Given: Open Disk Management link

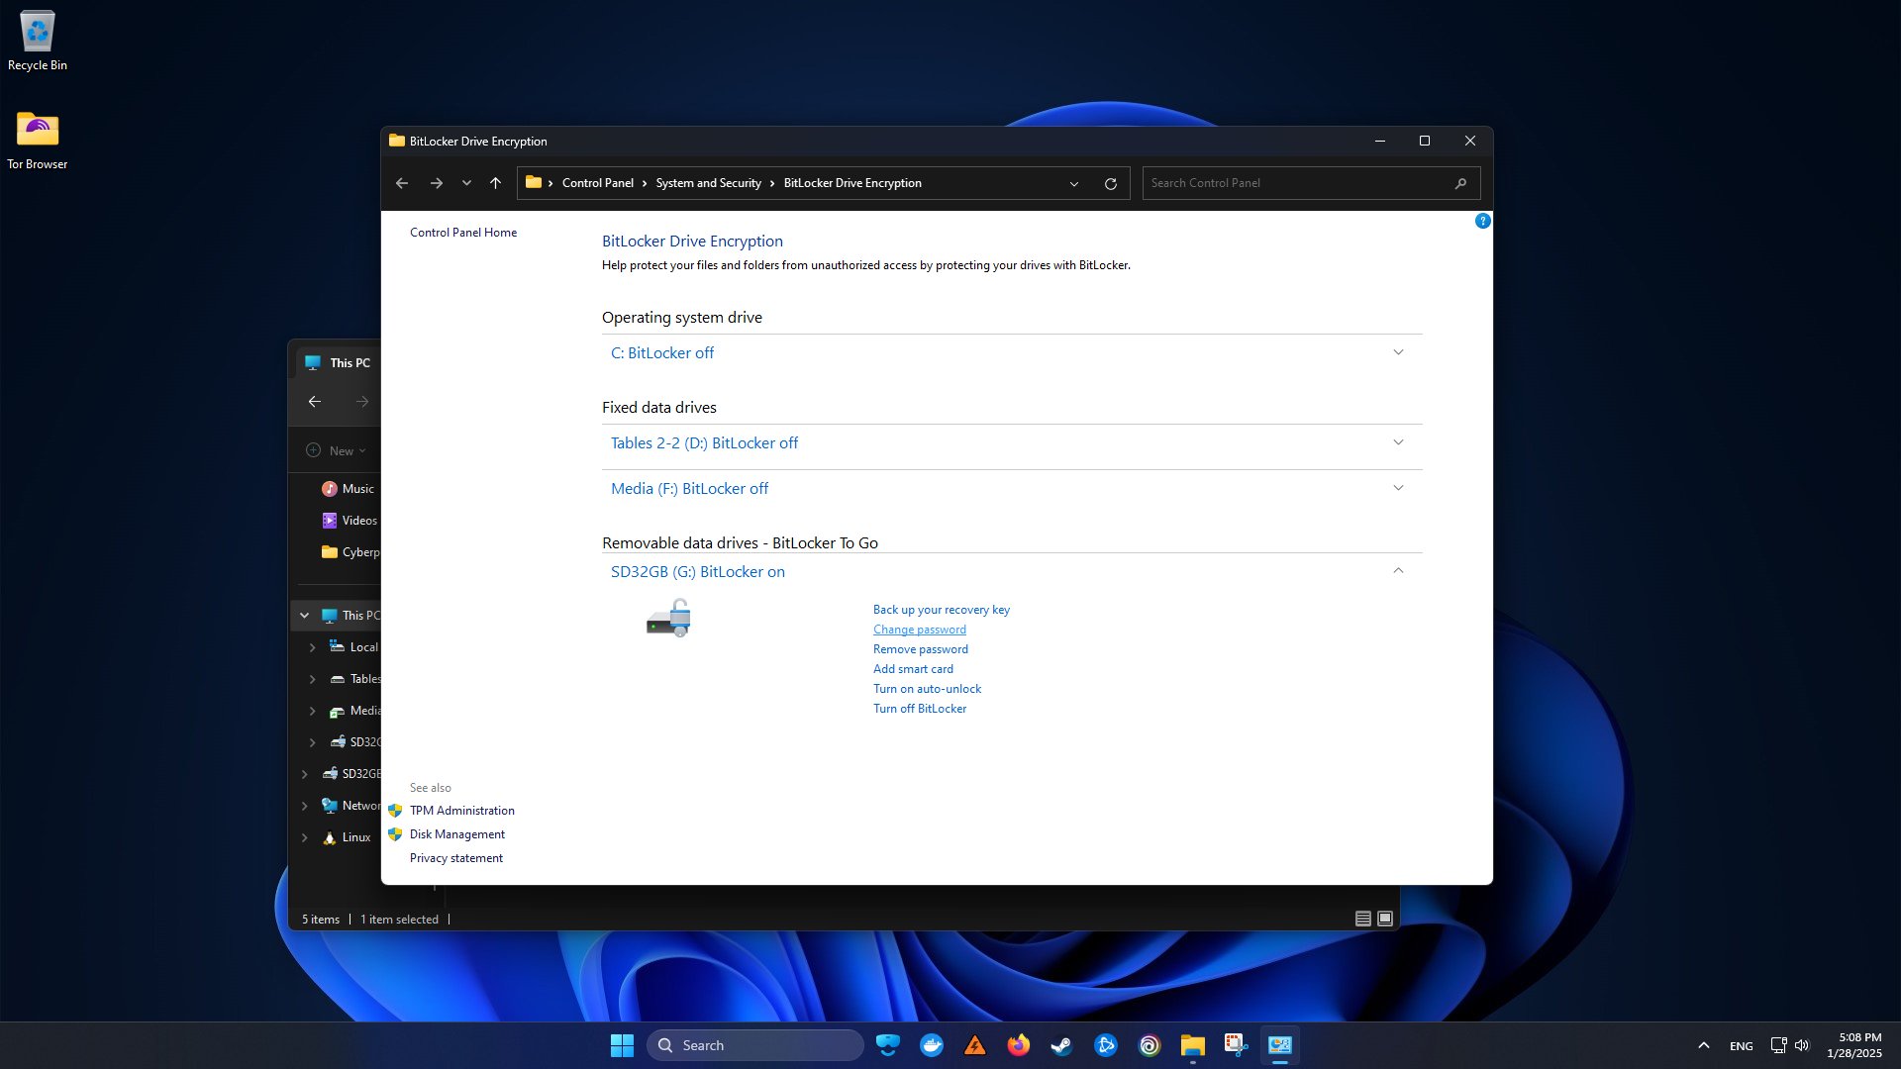Looking at the screenshot, I should click(457, 834).
